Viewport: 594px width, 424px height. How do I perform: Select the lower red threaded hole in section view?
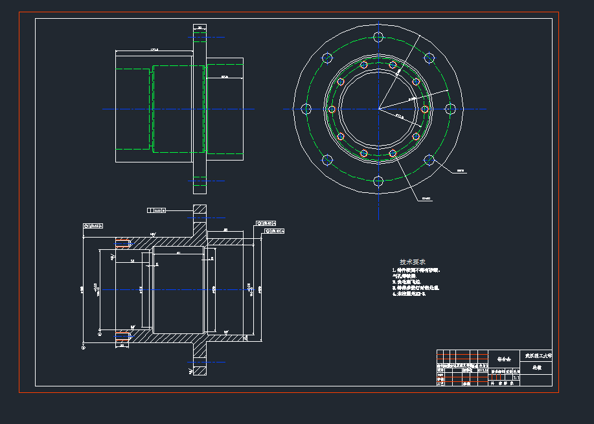click(x=123, y=336)
